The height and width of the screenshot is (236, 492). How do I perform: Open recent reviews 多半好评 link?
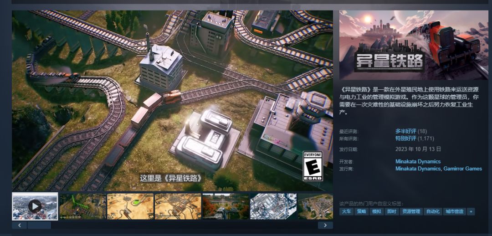tap(406, 131)
